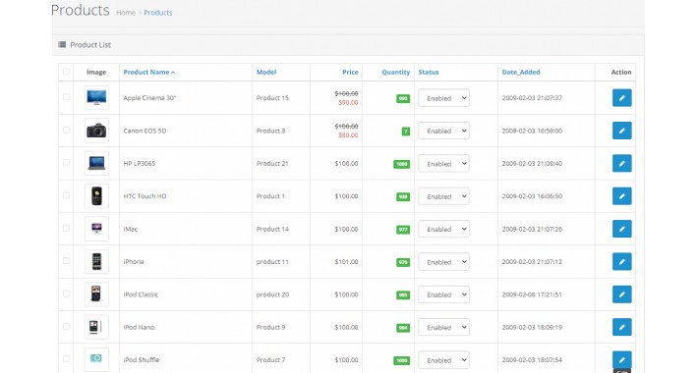Image resolution: width=698 pixels, height=373 pixels.
Task: Expand the HP LP3065 status dropdown
Action: [x=443, y=164]
